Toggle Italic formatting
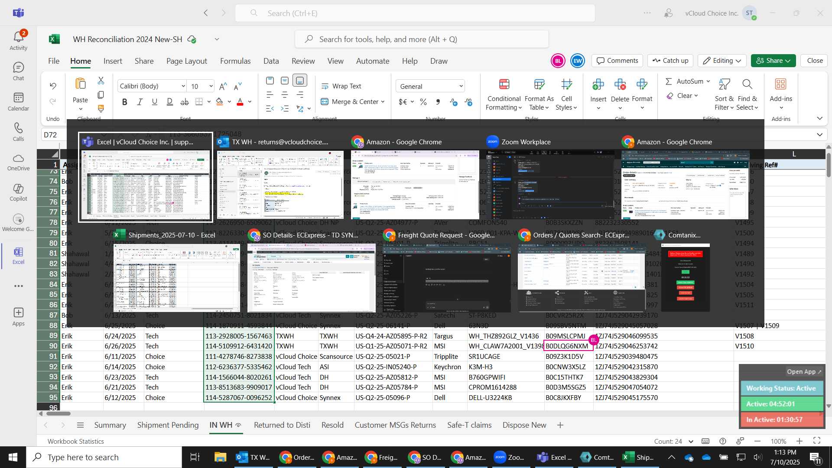 point(140,102)
